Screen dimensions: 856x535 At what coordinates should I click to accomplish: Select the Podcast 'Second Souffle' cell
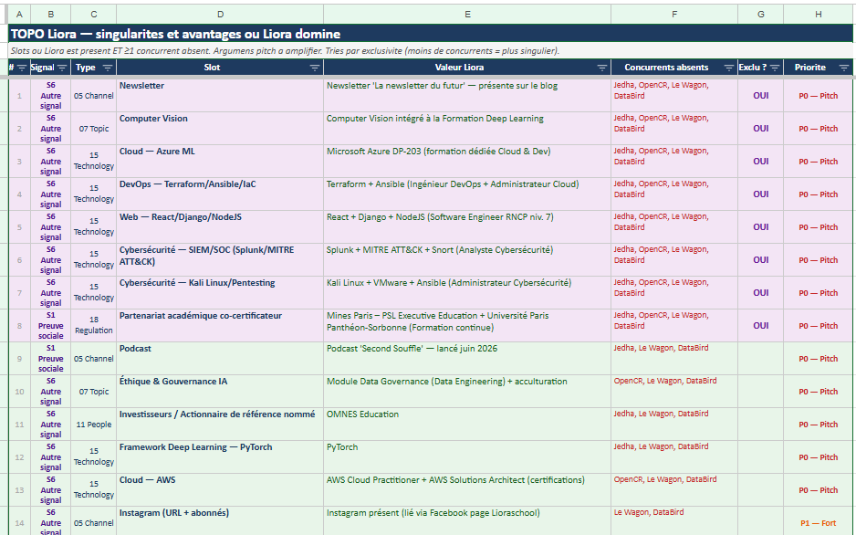pyautogui.click(x=467, y=359)
